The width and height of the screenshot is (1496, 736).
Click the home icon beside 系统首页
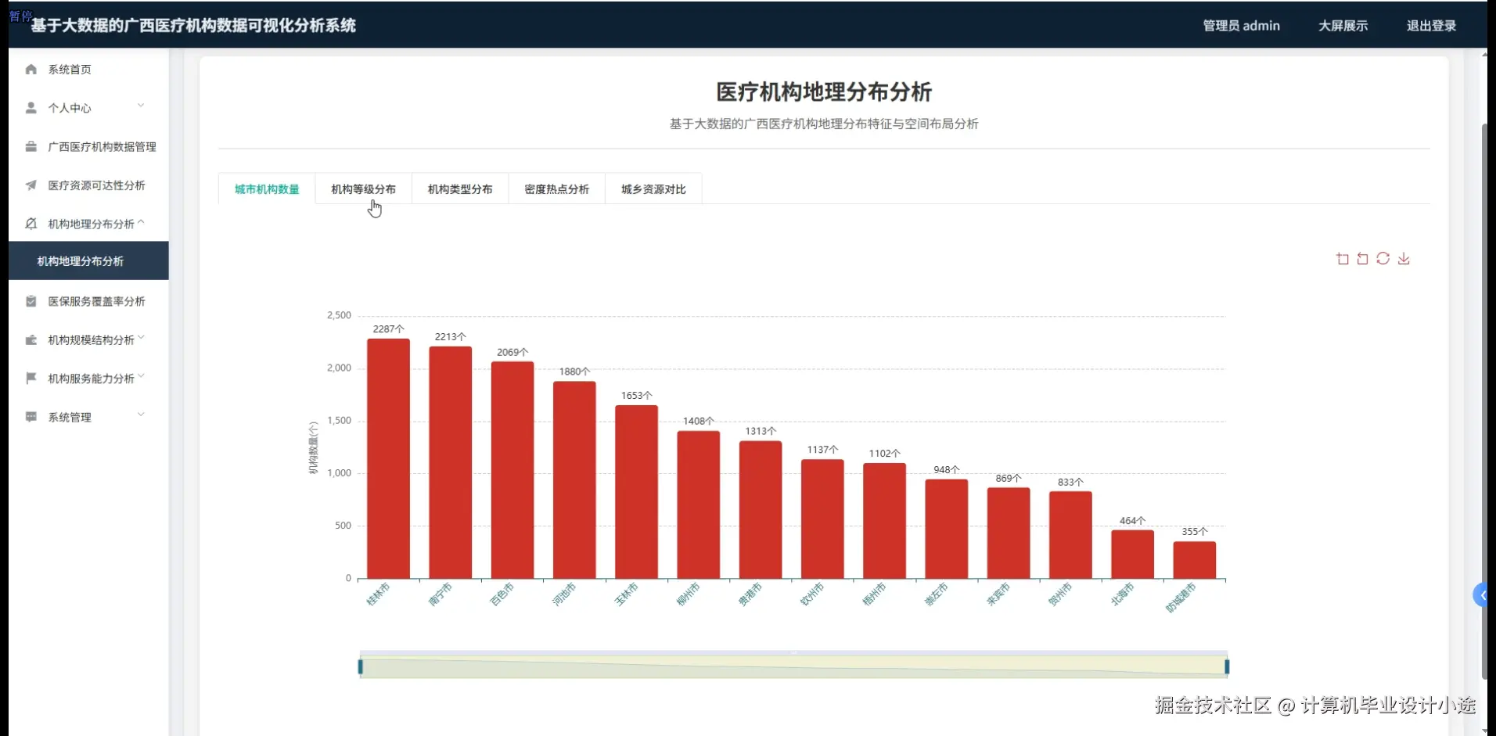click(31, 69)
